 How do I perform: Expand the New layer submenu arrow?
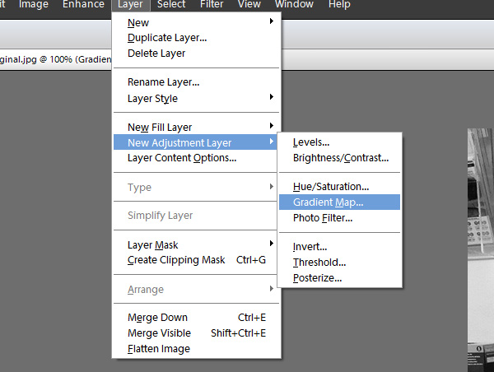coord(271,21)
